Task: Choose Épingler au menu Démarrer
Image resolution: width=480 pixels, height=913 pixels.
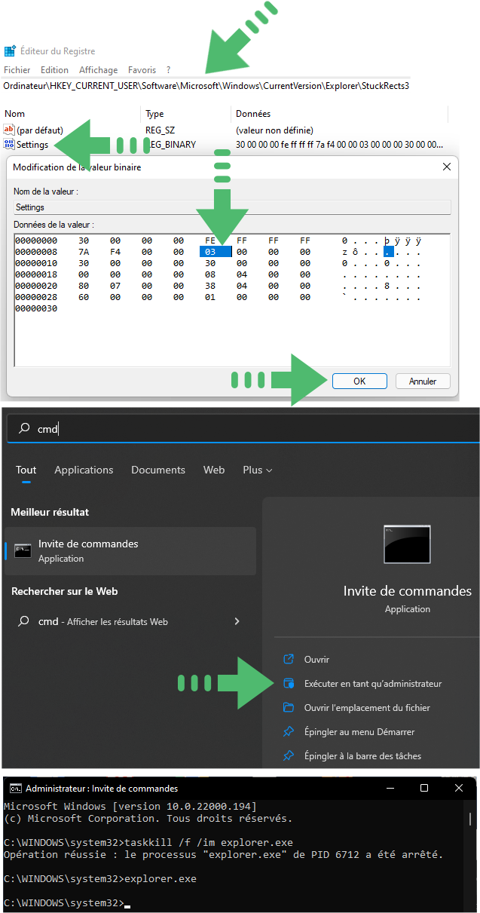Action: click(x=359, y=732)
